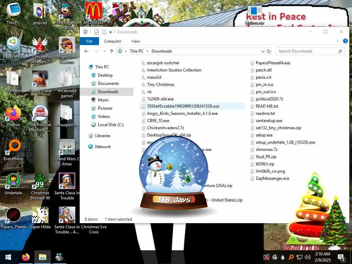Select This PC in navigation pane

point(102,67)
